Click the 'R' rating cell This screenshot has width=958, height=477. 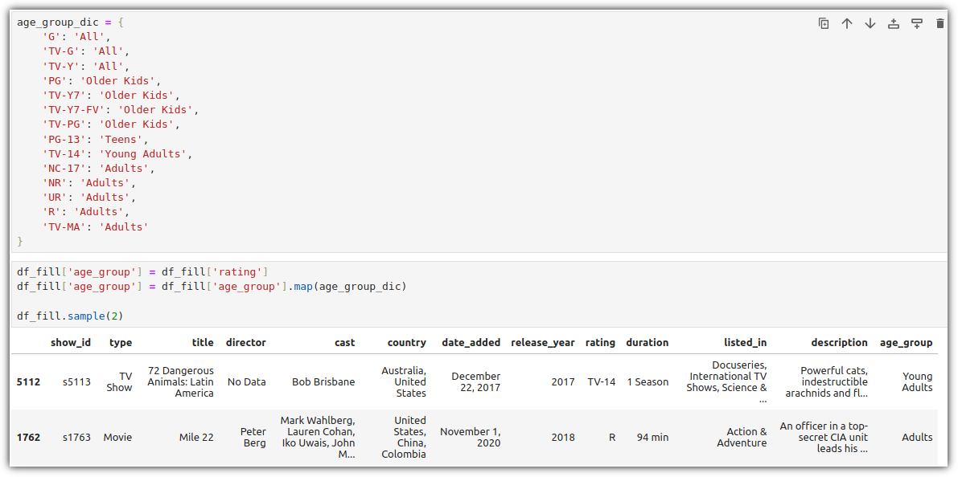pos(611,438)
